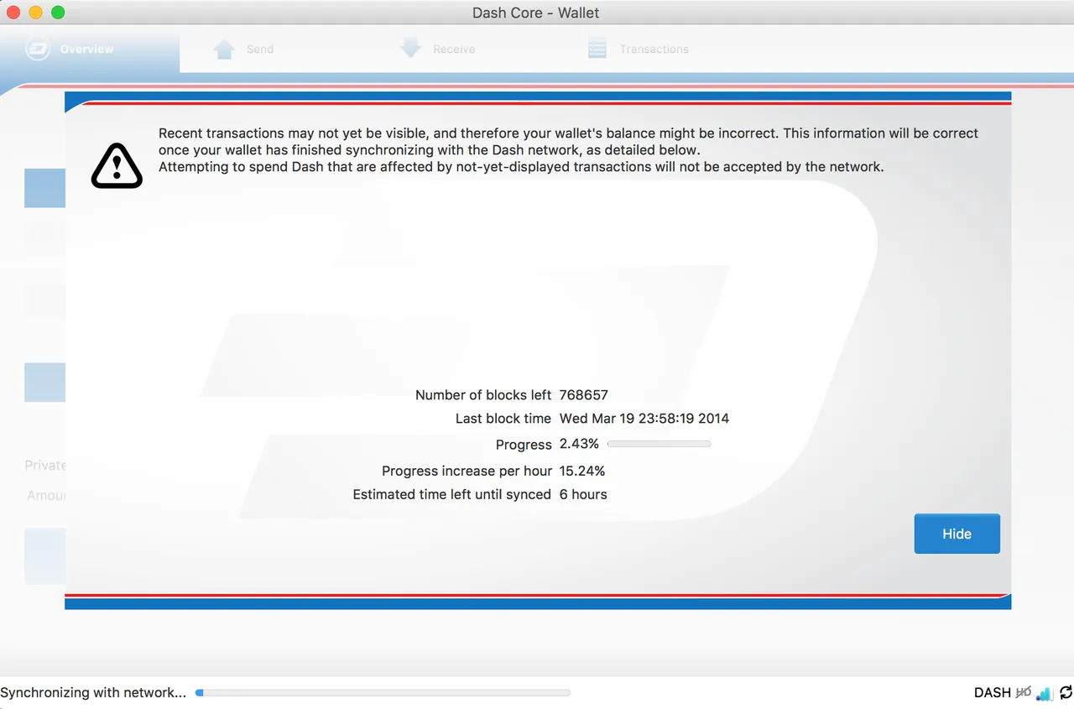Maximize the window with the green button
The width and height of the screenshot is (1074, 709).
pos(58,13)
